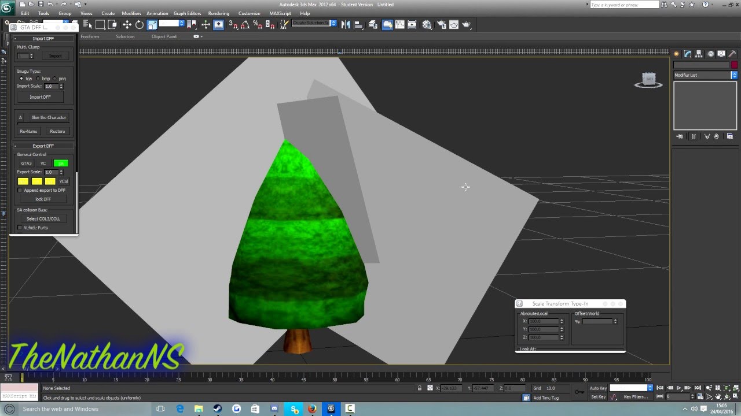Screen dimensions: 741x416
Task: Select the bmp image type radio button
Action: coord(38,79)
